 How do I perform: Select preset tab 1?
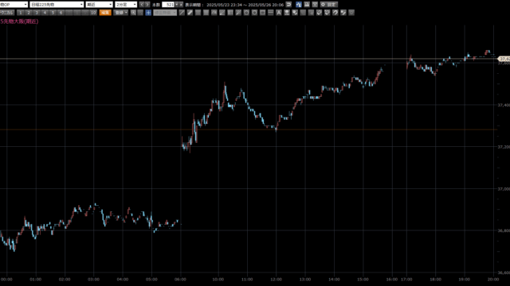pos(20,13)
